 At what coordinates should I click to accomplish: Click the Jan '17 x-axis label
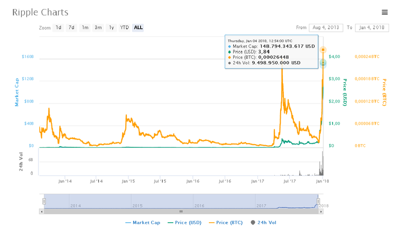point(257,181)
